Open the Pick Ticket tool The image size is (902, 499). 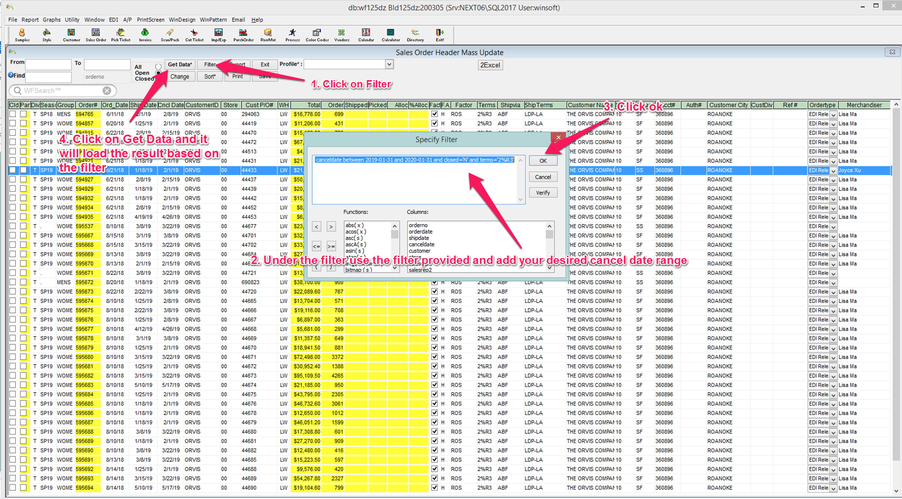120,35
